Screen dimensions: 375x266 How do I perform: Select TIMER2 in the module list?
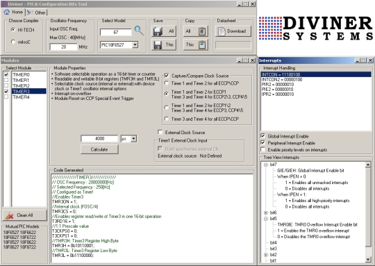click(29, 85)
